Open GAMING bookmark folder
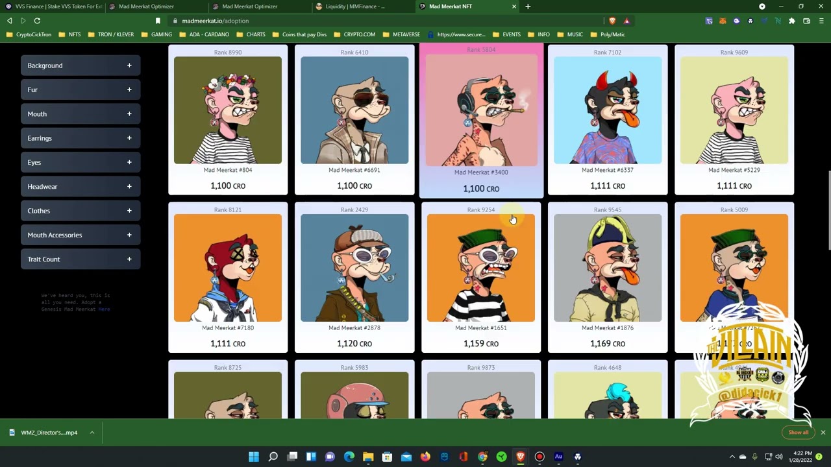Screen dimensions: 831x467 [156, 34]
